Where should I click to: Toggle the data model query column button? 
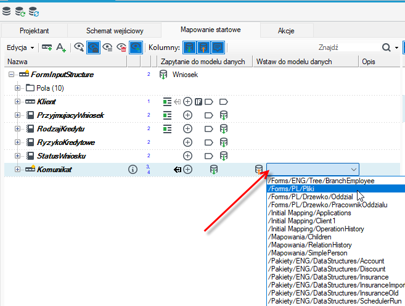[189, 48]
